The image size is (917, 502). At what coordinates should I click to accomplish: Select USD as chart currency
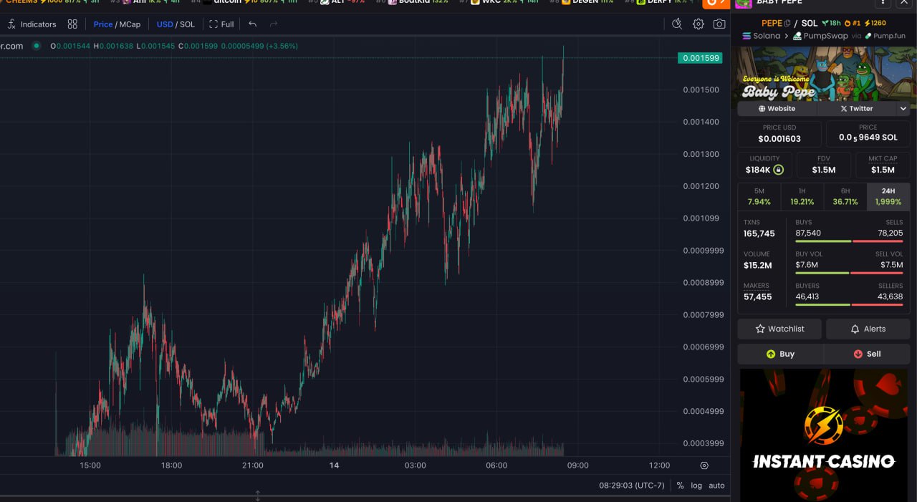coord(165,24)
